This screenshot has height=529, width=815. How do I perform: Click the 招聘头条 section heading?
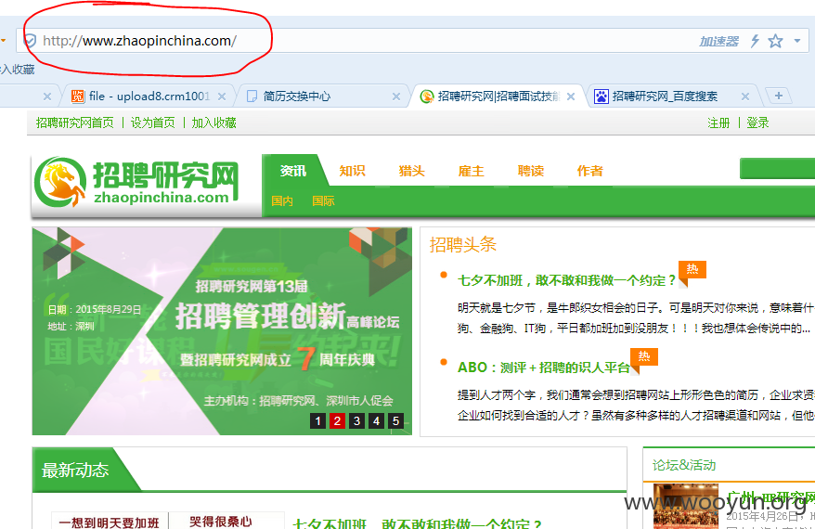click(462, 244)
